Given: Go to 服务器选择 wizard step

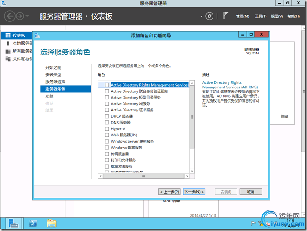Looking at the screenshot, I should click(55, 82).
